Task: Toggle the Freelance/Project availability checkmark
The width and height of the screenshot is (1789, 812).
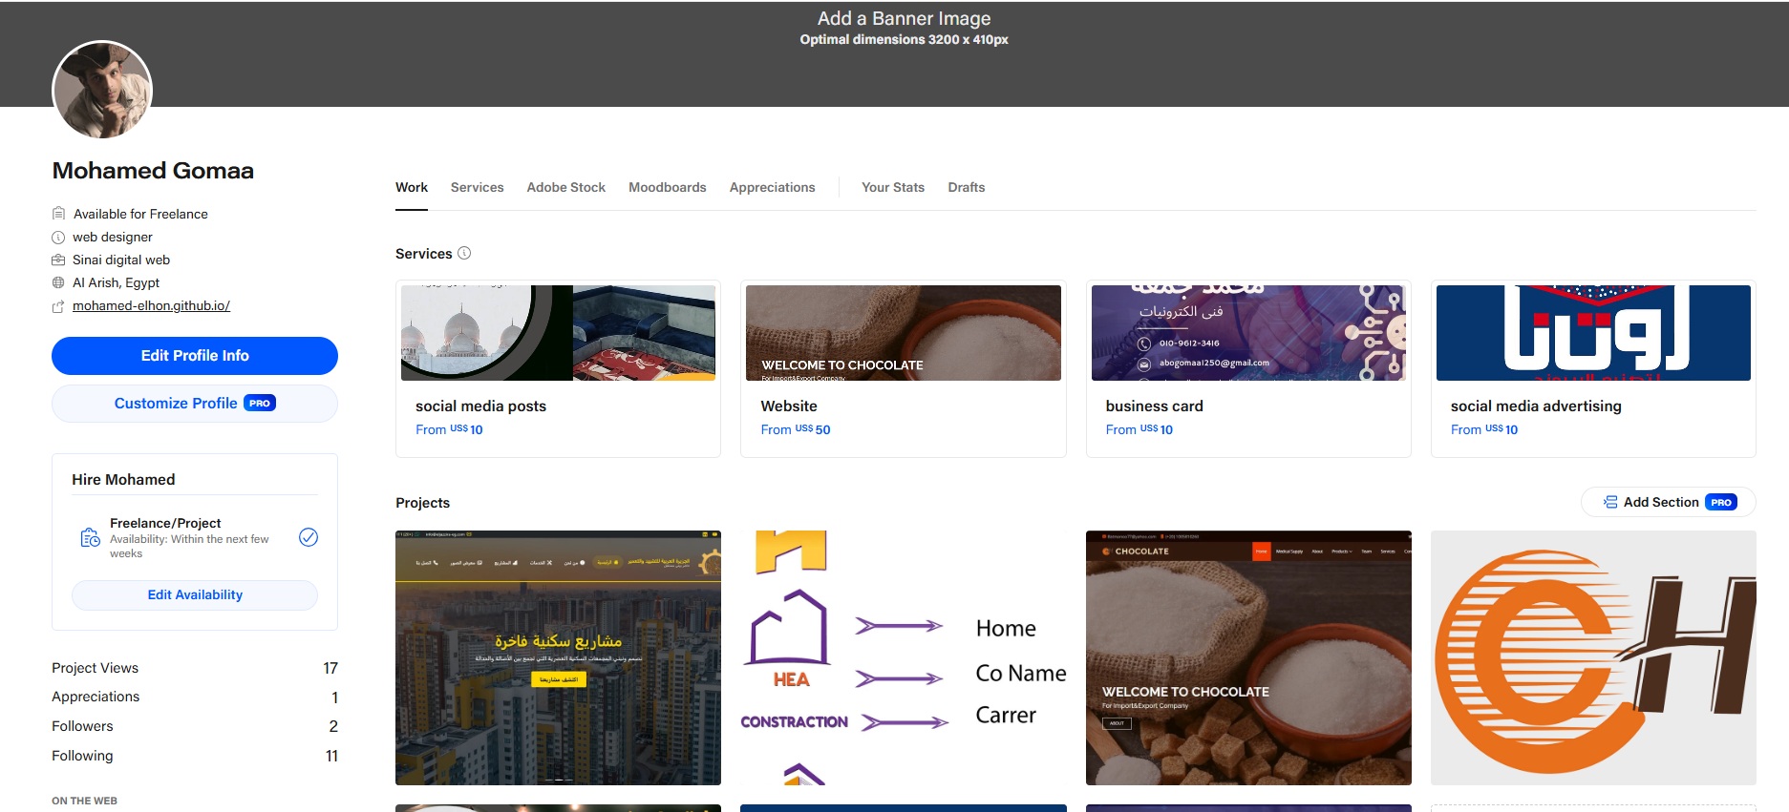Action: click(309, 537)
